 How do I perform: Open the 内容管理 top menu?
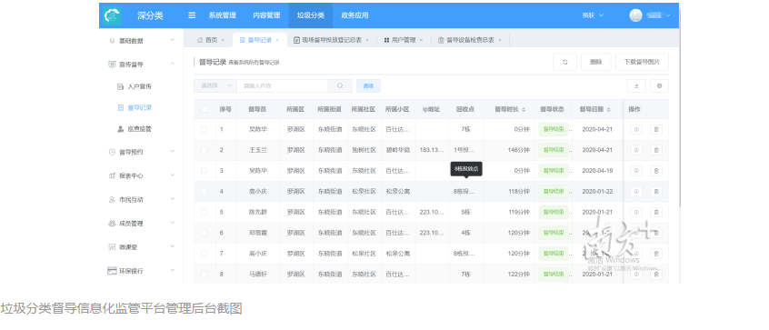point(266,15)
